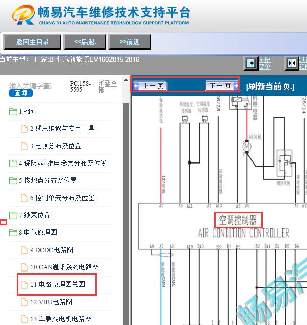Click the 全屏菜单 text label
307x325 pixels.
[x=265, y=63]
